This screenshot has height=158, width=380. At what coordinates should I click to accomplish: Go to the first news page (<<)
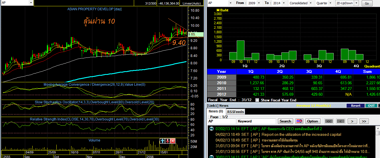pos(329,121)
